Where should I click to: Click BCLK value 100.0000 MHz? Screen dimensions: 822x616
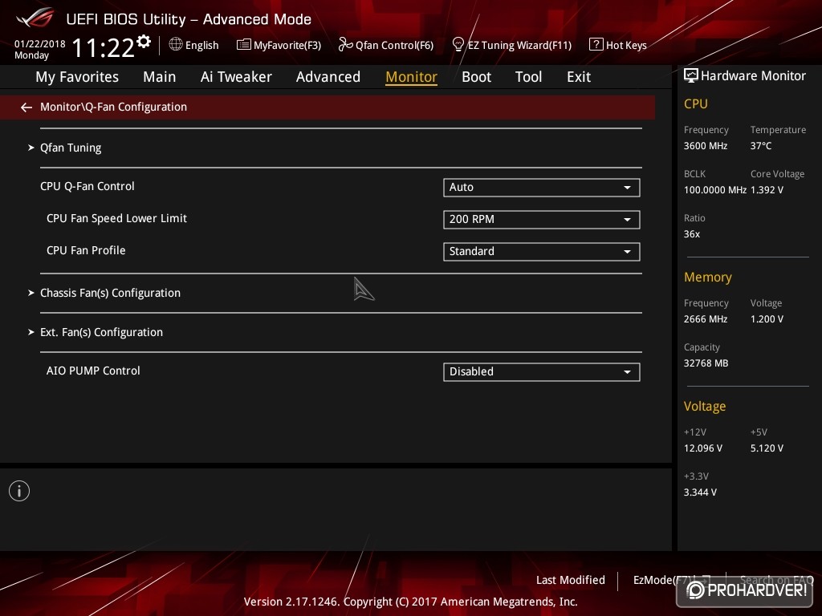[715, 190]
